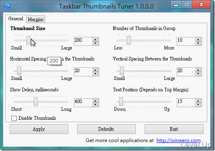The width and height of the screenshot is (215, 151).
Task: Increase Show Delay with up arrow
Action: pyautogui.click(x=96, y=101)
